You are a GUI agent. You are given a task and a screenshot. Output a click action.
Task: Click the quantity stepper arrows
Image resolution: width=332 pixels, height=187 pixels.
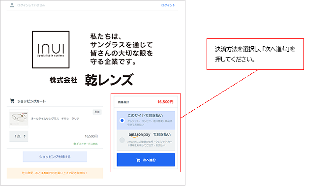coord(25,136)
